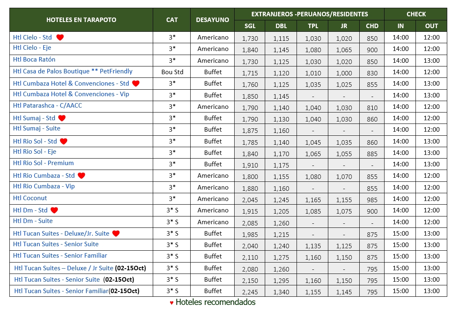This screenshot has height=309, width=455.
Task: Select the Htl Rio Sol - Eje name
Action: point(35,152)
